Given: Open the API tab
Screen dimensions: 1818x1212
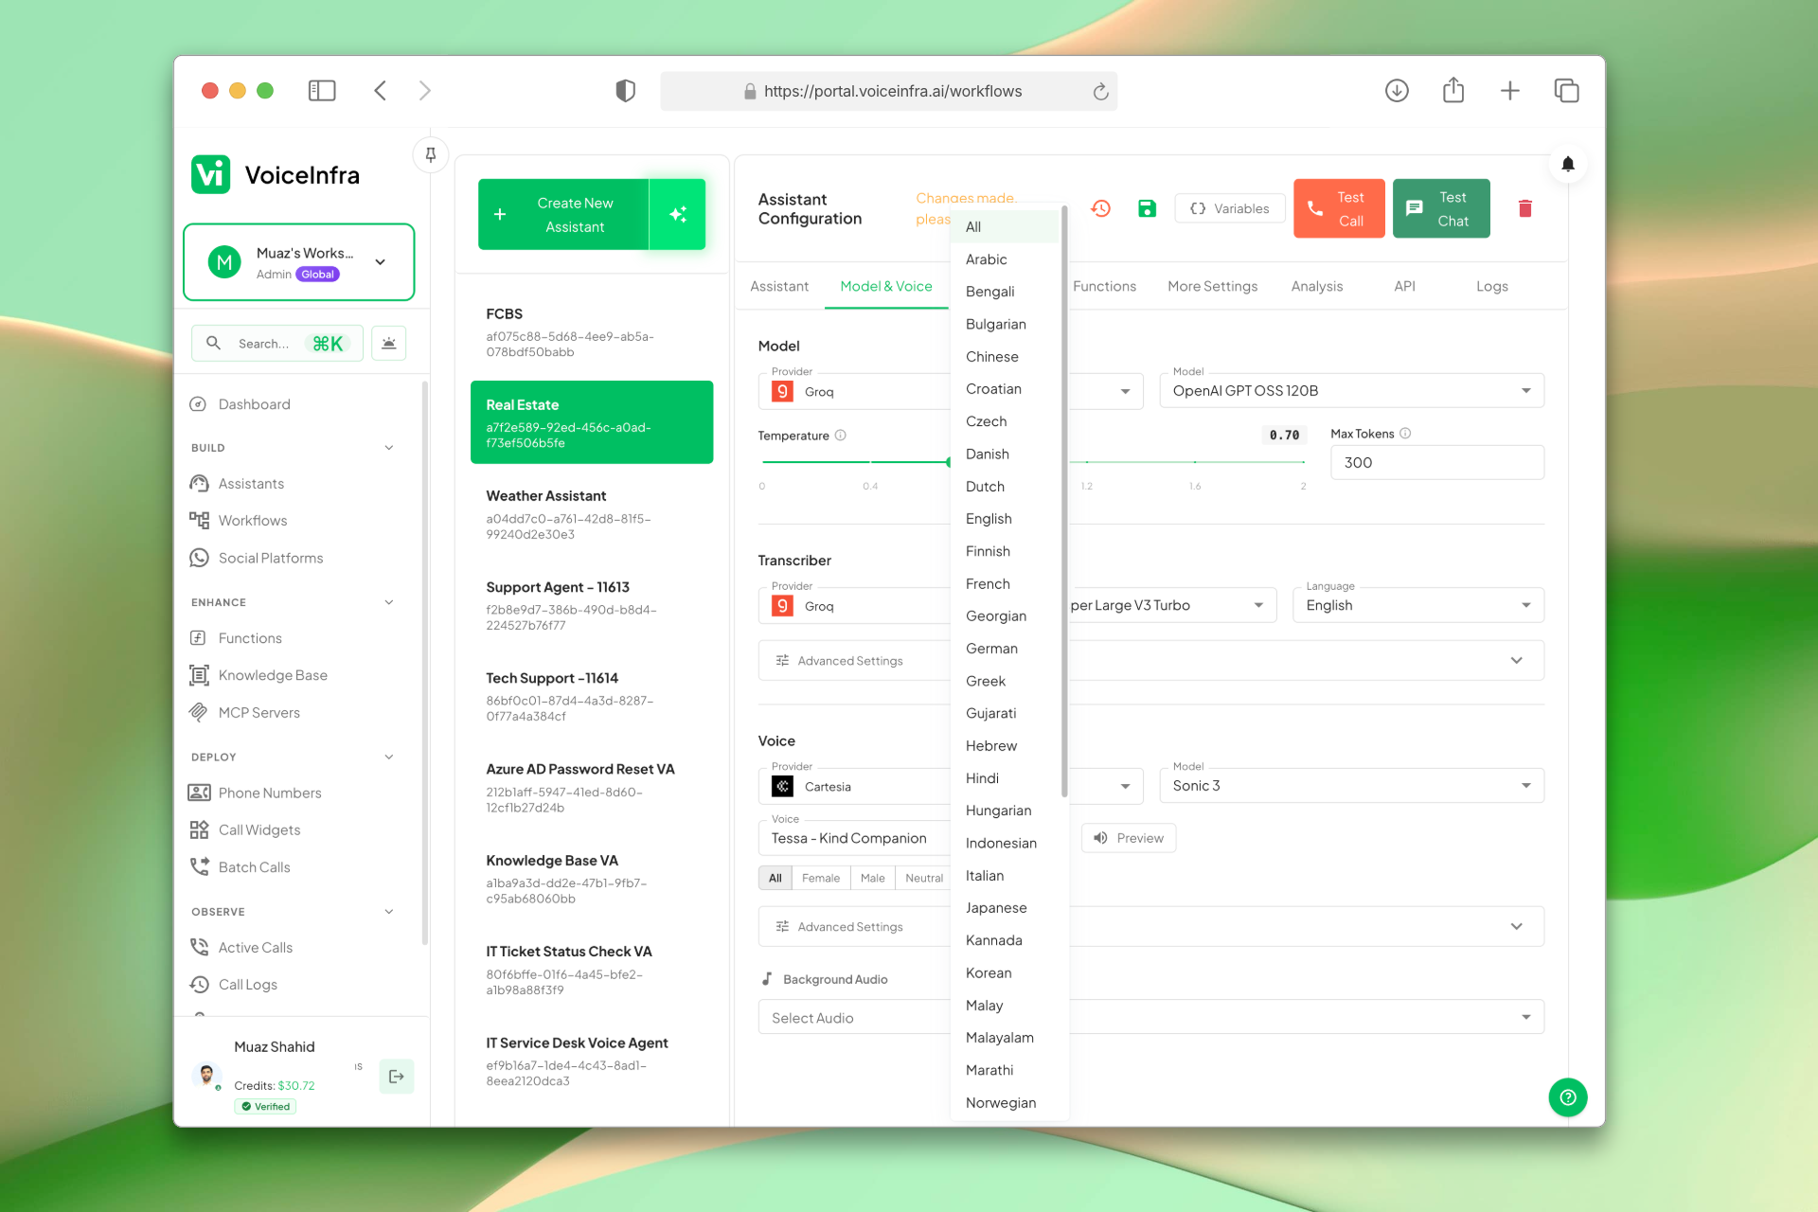Looking at the screenshot, I should [x=1404, y=287].
